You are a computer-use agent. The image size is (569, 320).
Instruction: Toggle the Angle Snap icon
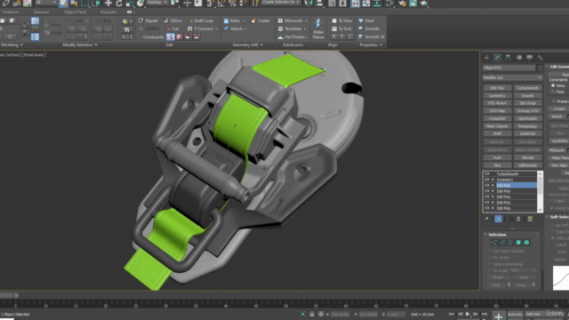221,4
